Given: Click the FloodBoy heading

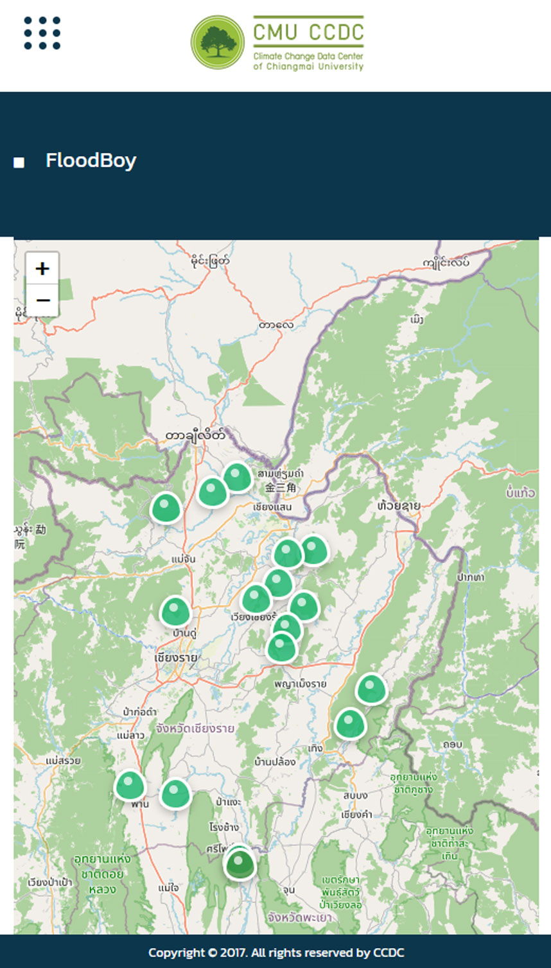Looking at the screenshot, I should point(91,160).
